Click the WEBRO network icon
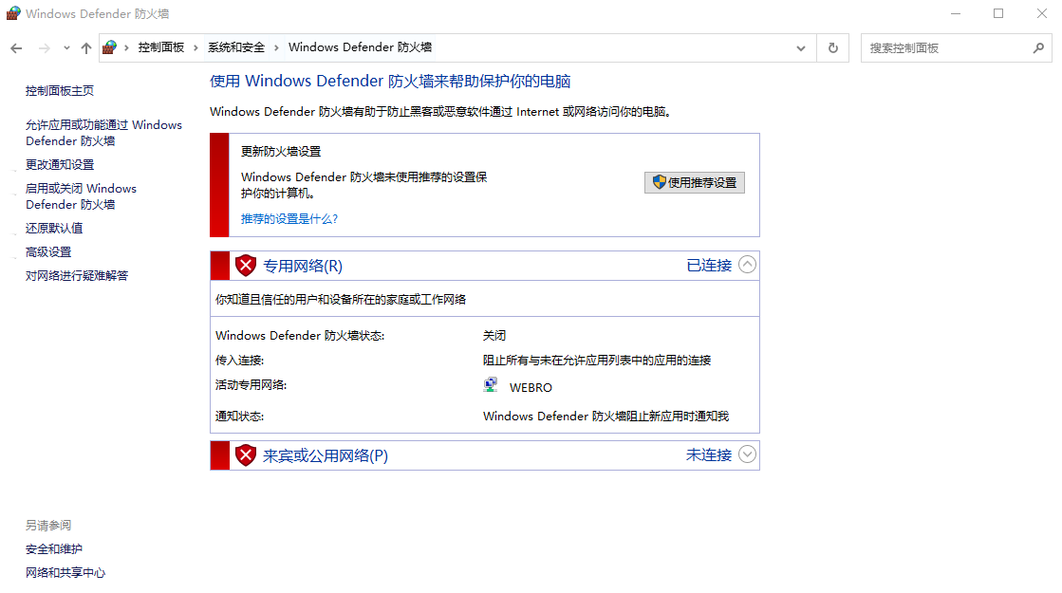Viewport: 1062px width, 593px height. coord(491,385)
